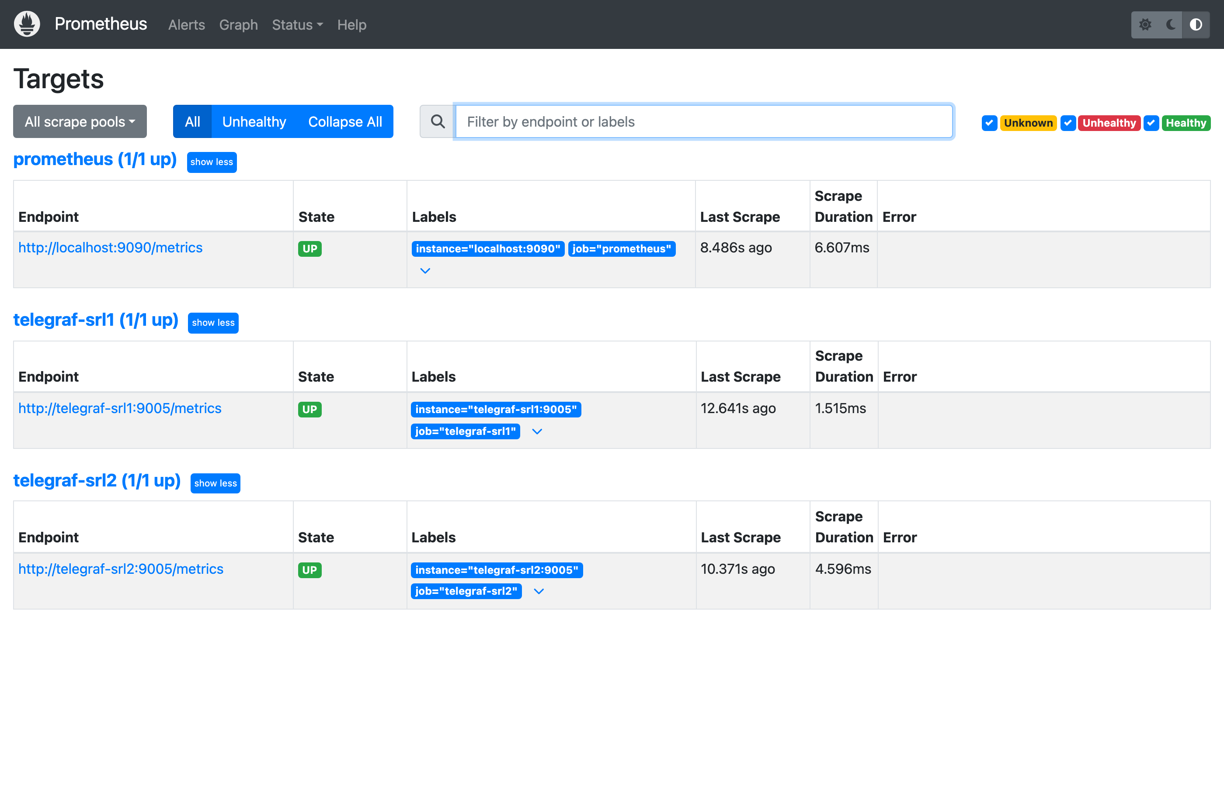Click the job="telegraf-srl2" label badge
1224x786 pixels.
(466, 591)
